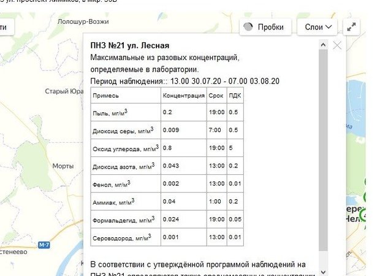Click the scrollbar down arrow in balloon
The image size is (380, 276).
pos(323,271)
